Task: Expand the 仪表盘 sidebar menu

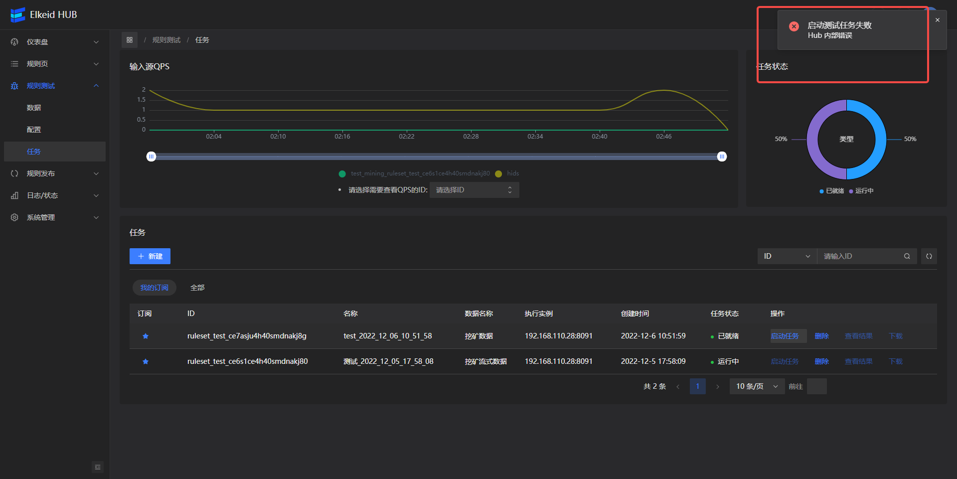Action: point(55,42)
